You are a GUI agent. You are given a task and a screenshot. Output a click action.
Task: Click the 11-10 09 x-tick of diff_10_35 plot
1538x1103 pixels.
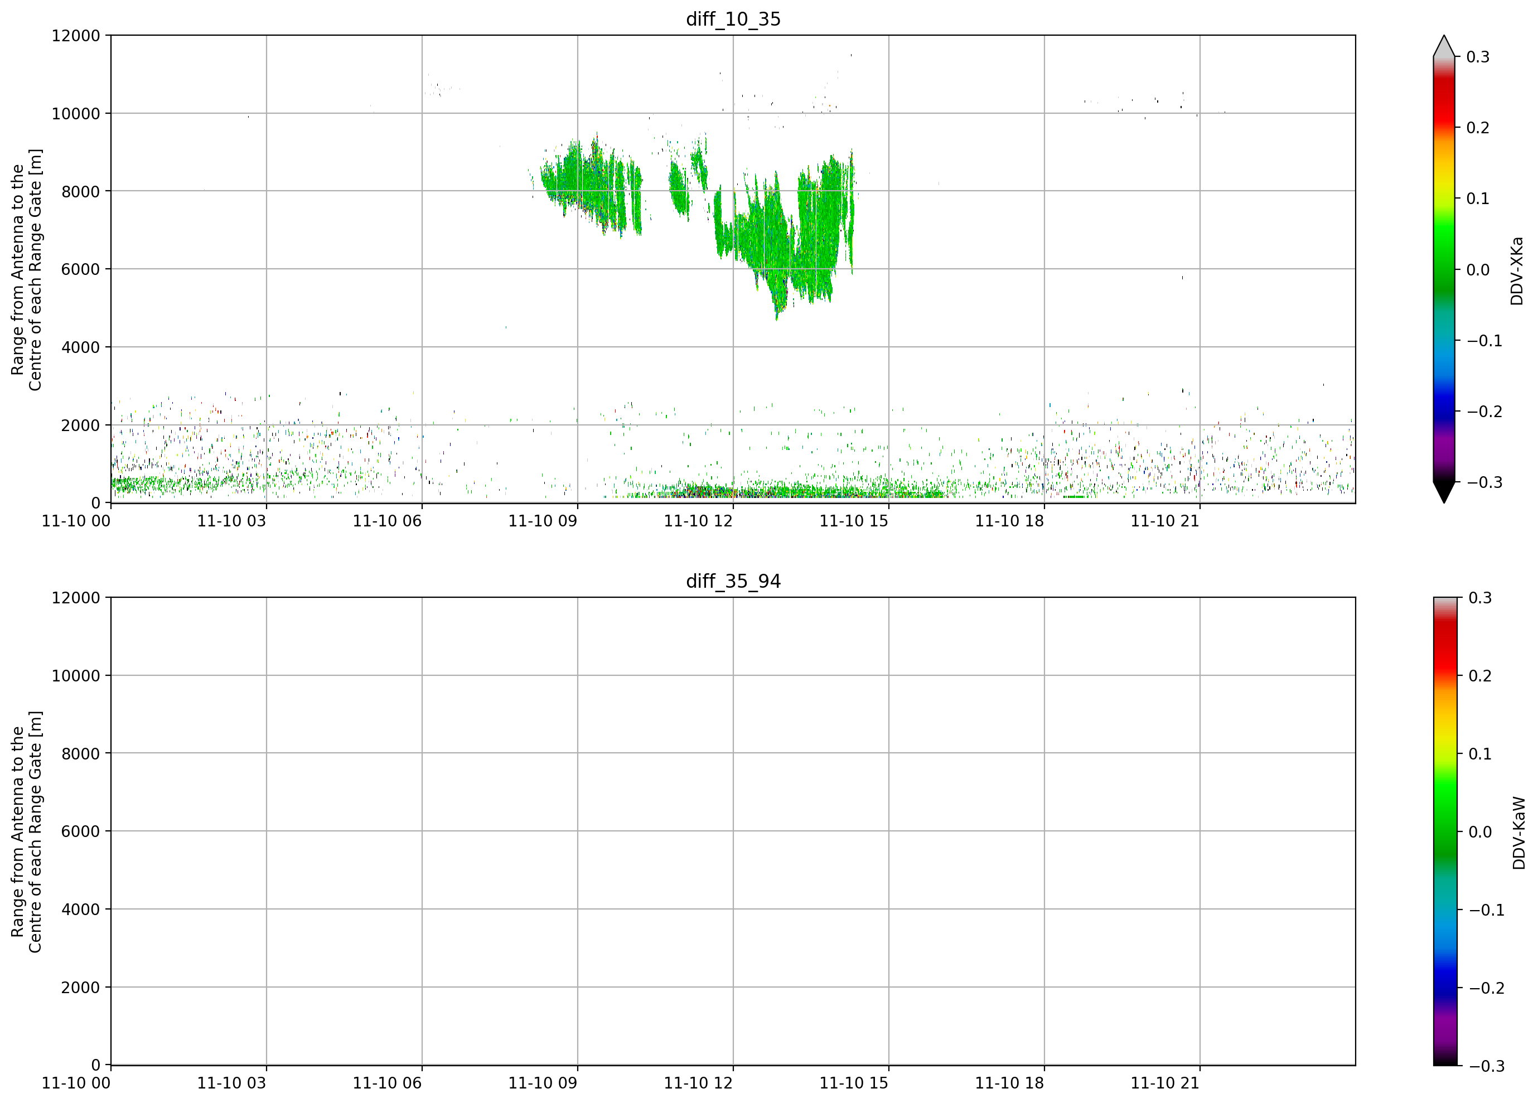point(543,521)
